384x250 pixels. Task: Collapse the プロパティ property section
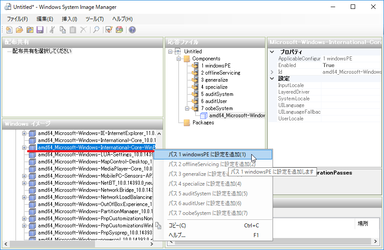coord(272,52)
